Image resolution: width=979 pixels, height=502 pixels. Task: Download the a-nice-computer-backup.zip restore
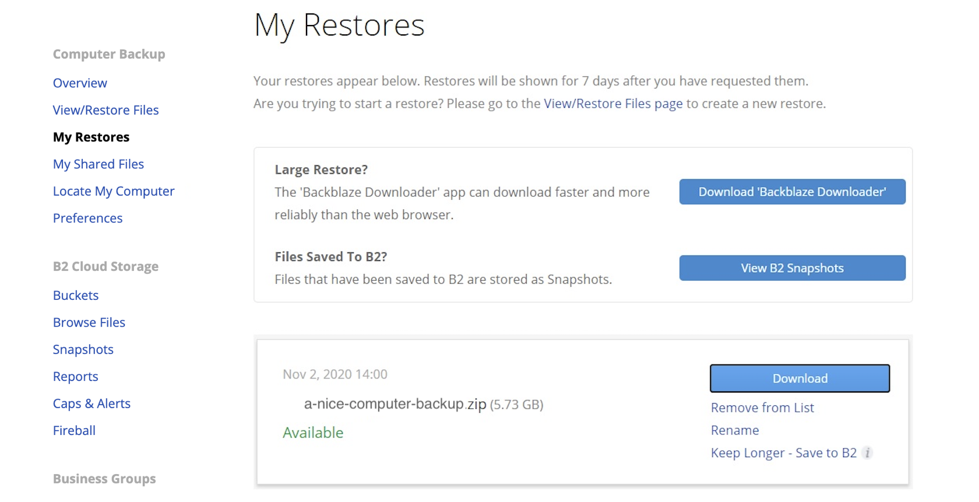pyautogui.click(x=800, y=379)
